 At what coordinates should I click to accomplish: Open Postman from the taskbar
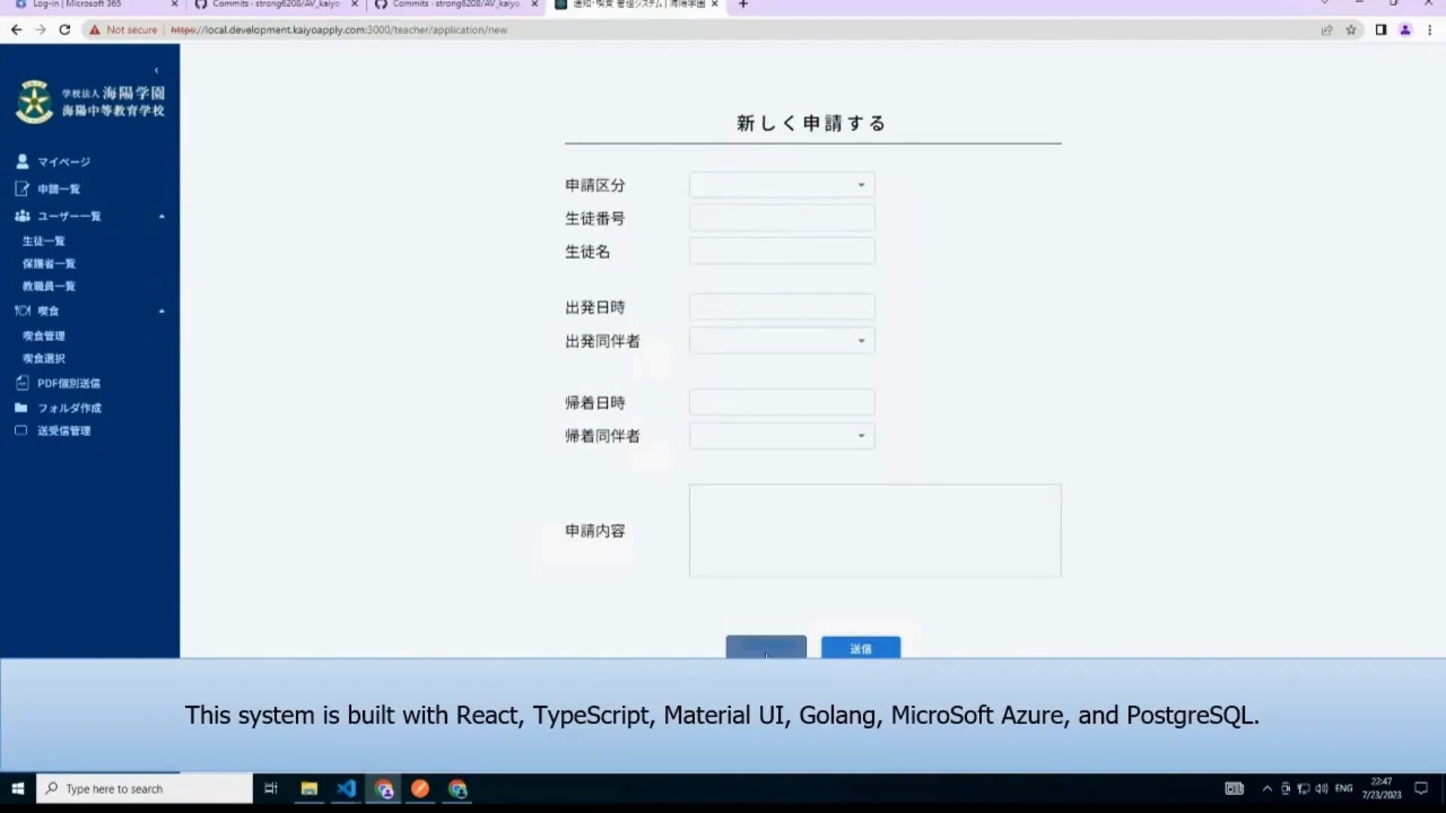[x=420, y=788]
